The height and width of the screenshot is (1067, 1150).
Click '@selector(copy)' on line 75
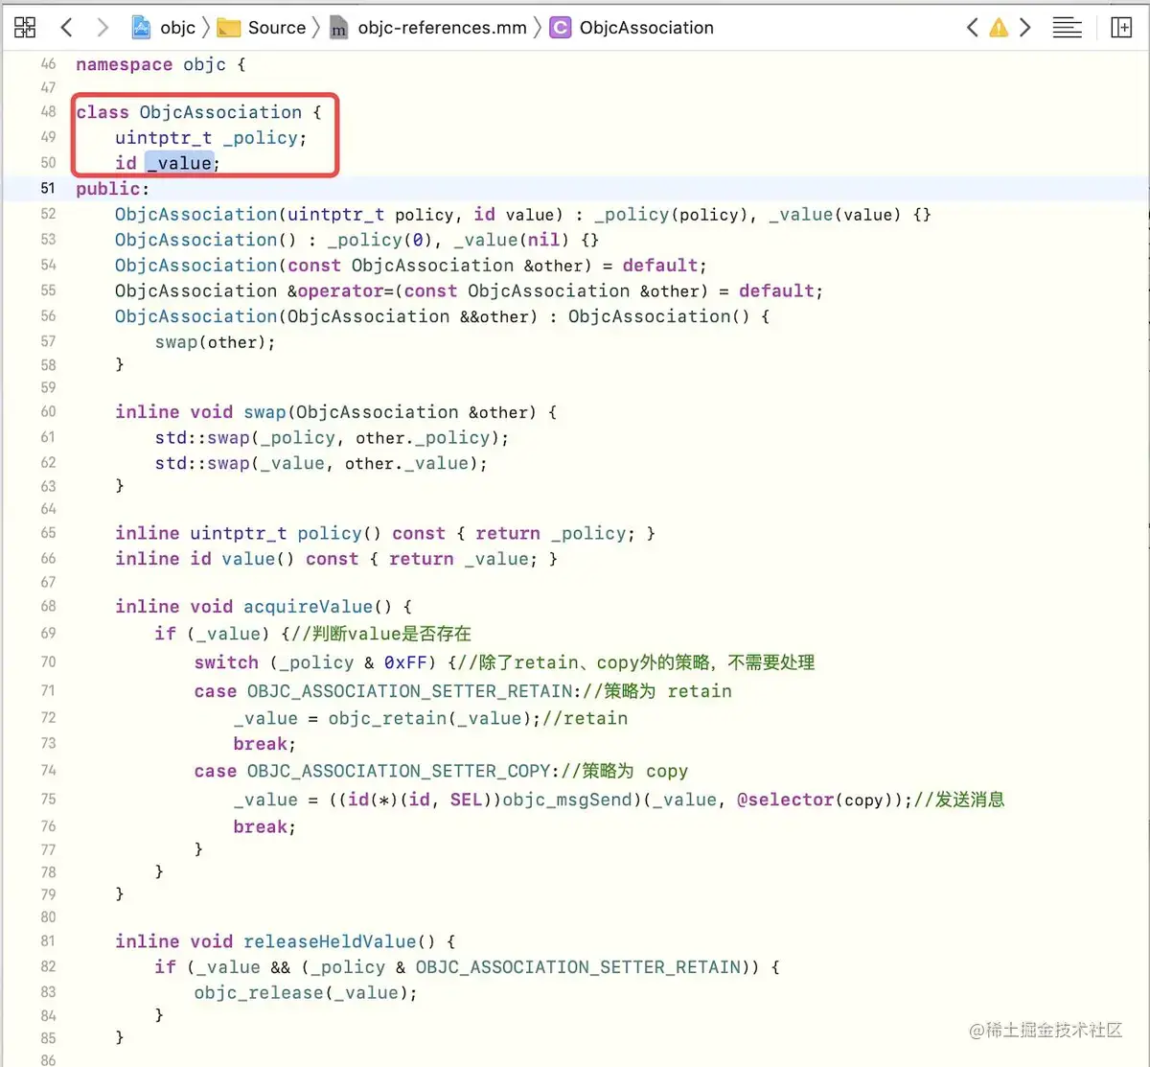814,800
